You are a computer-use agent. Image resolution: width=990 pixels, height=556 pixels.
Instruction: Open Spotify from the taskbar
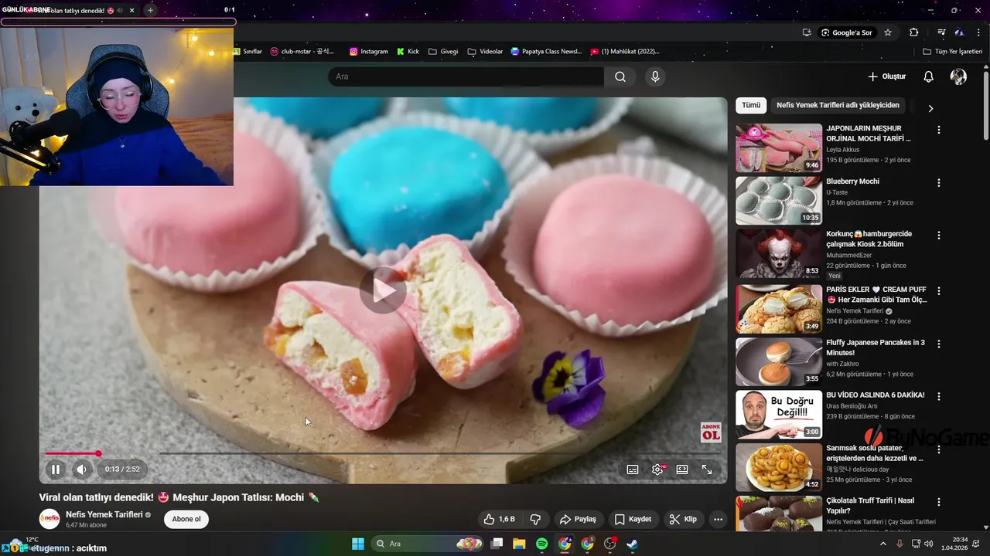(x=541, y=544)
